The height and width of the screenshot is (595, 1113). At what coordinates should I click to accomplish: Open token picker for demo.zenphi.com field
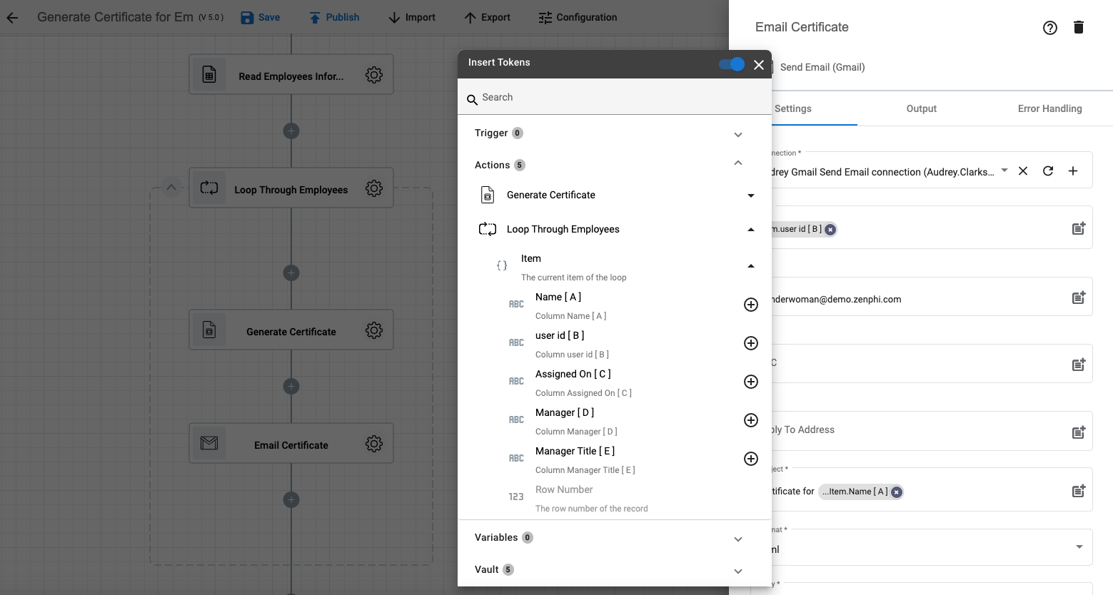point(1079,297)
